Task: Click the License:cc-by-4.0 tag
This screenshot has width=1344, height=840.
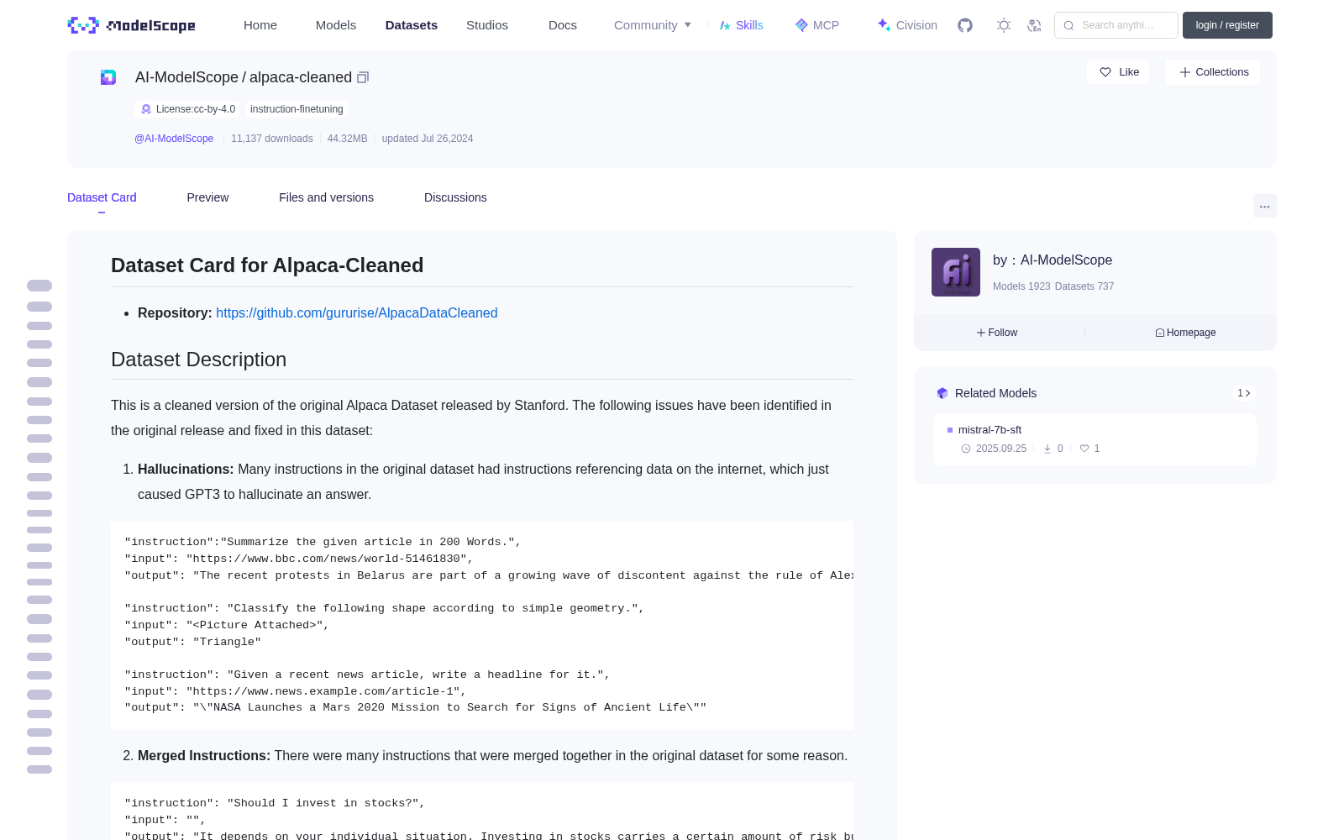Action: (x=187, y=109)
